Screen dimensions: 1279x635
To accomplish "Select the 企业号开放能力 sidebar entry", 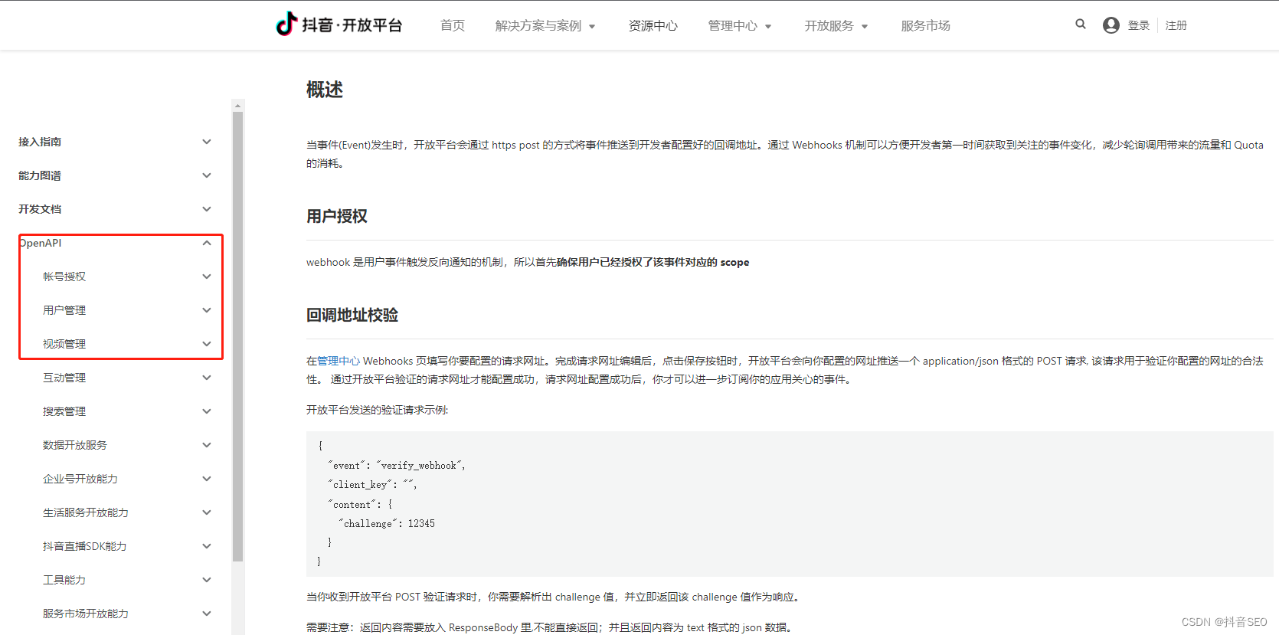I will coord(80,479).
